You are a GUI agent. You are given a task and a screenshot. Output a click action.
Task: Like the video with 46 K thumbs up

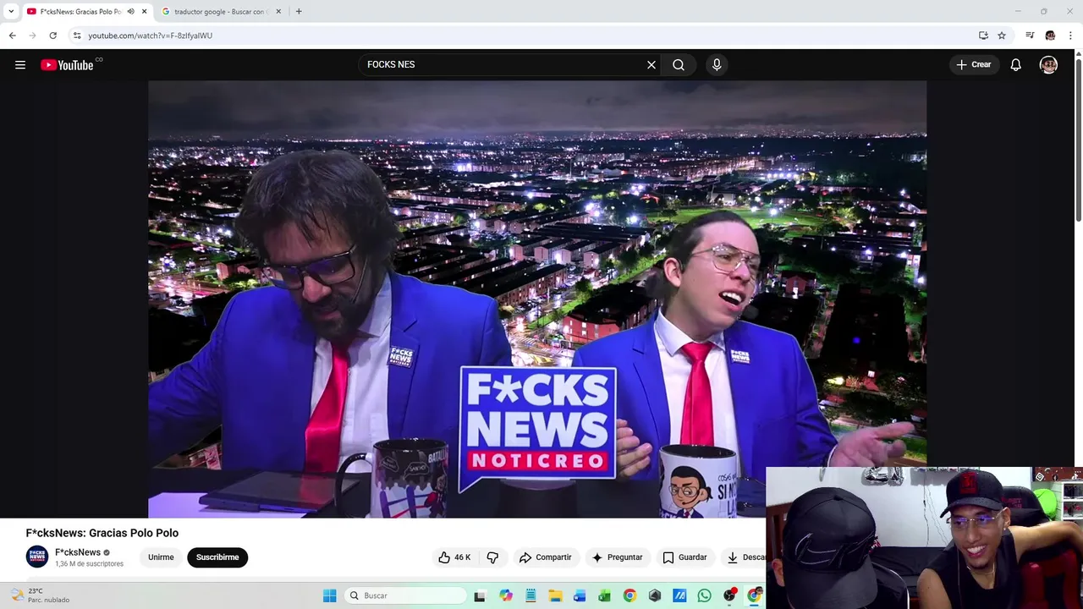point(454,557)
